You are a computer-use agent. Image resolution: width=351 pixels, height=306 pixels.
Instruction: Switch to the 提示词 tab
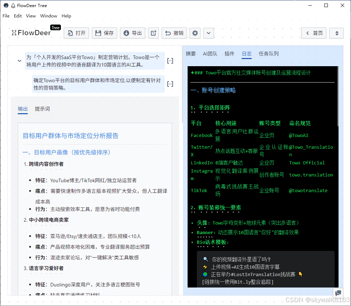pos(42,109)
